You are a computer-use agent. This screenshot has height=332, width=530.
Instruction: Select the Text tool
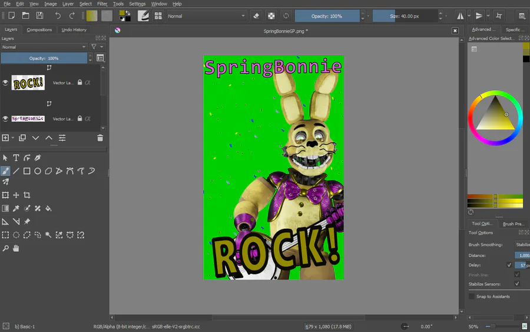tap(16, 157)
